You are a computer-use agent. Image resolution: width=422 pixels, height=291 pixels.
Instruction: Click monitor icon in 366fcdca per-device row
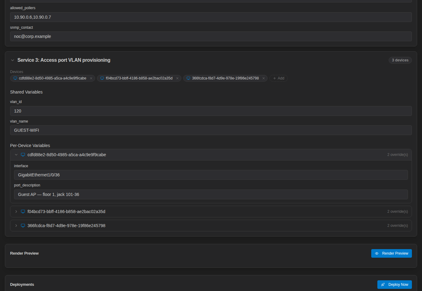(23, 226)
